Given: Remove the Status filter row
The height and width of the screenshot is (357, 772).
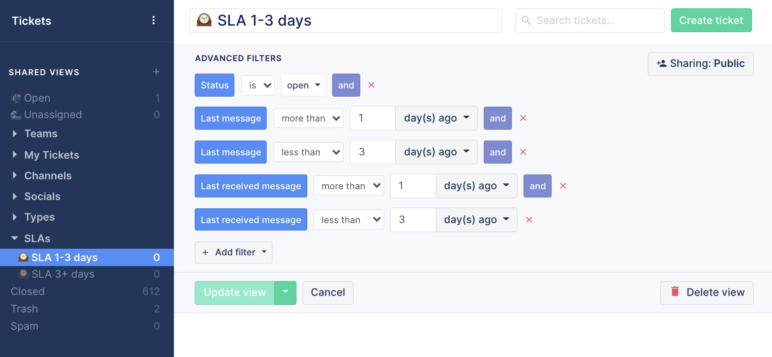Looking at the screenshot, I should tap(372, 85).
